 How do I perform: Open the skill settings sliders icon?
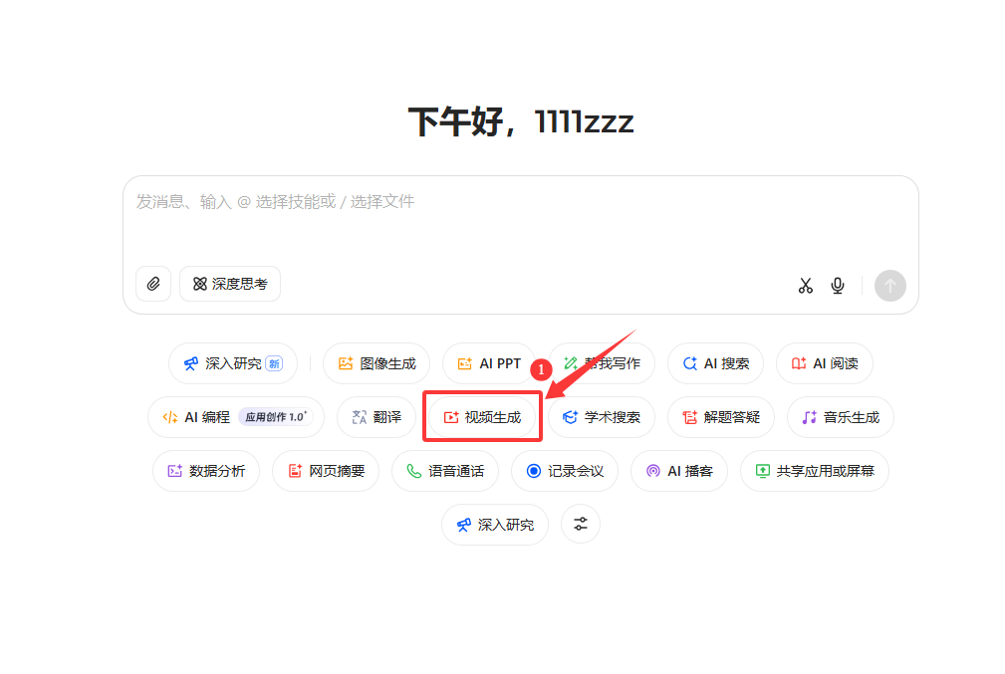(x=581, y=525)
